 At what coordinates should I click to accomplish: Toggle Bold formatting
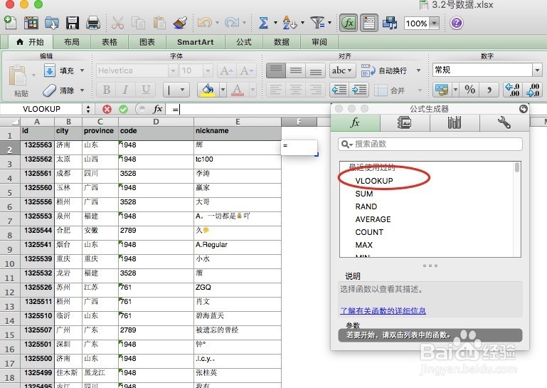click(107, 90)
